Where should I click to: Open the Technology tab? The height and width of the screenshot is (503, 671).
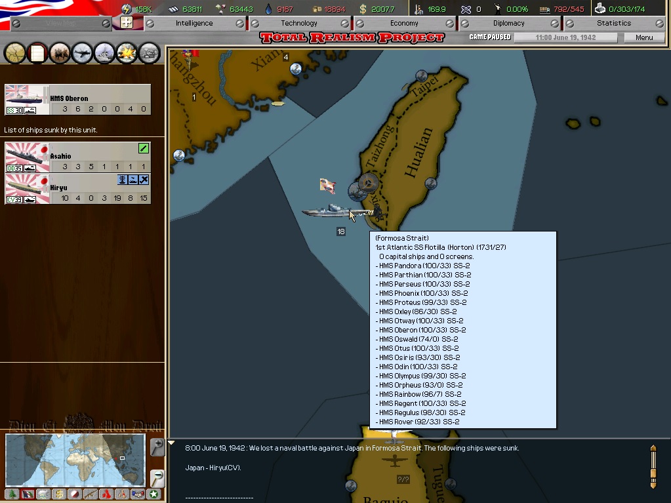coord(299,23)
